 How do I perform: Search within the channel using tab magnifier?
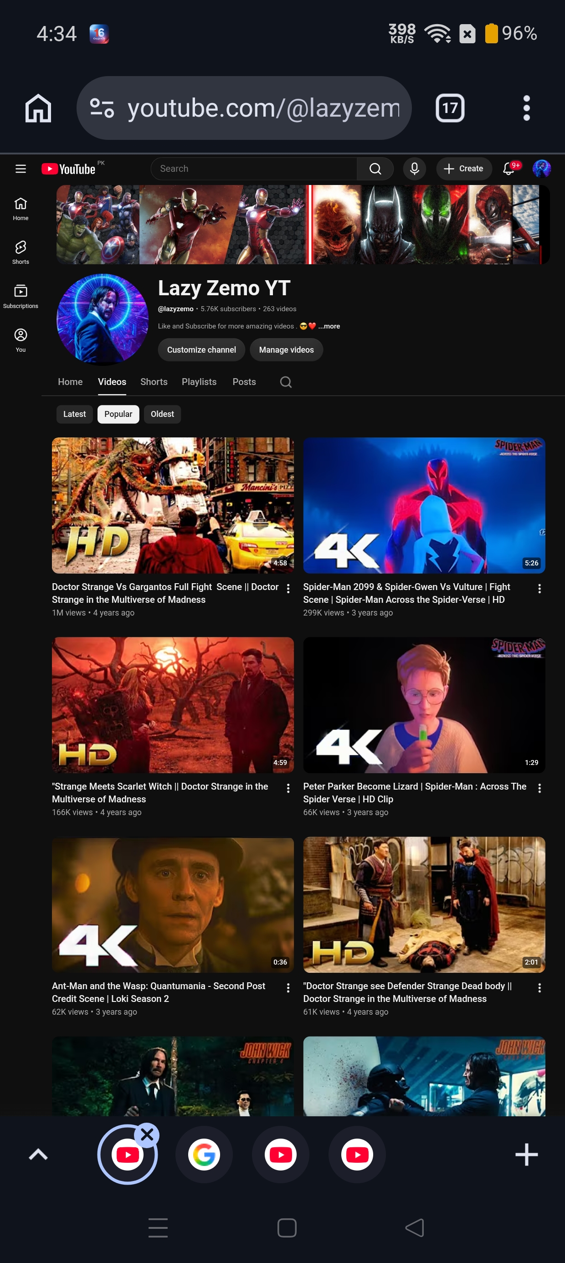[286, 382]
